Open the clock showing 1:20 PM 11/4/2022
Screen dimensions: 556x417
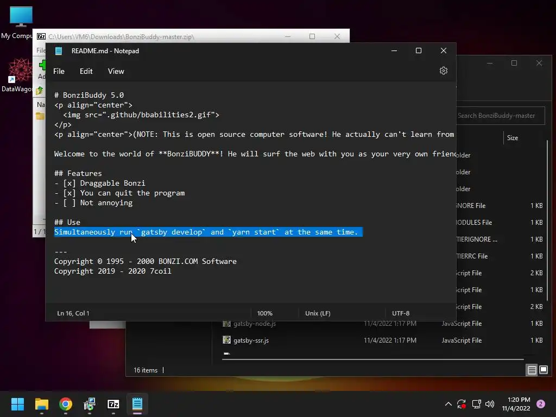tap(516, 404)
